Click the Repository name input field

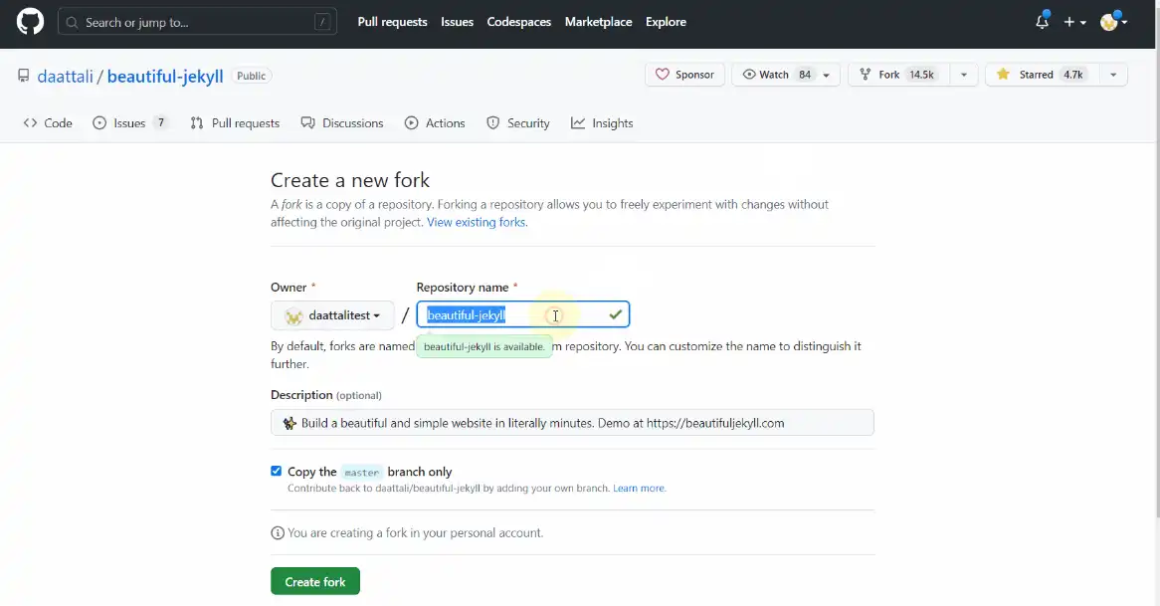[523, 314]
